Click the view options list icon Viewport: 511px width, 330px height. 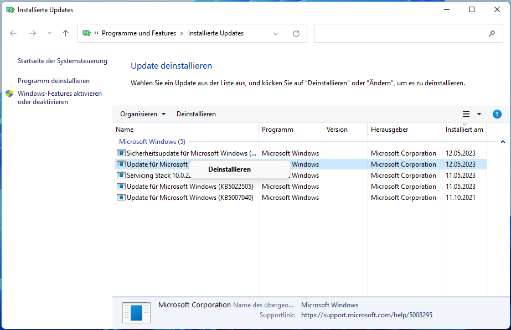[x=466, y=114]
